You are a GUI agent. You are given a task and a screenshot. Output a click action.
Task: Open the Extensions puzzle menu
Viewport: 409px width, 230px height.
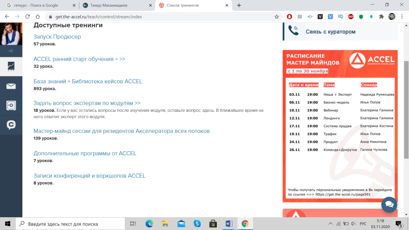[x=382, y=17]
